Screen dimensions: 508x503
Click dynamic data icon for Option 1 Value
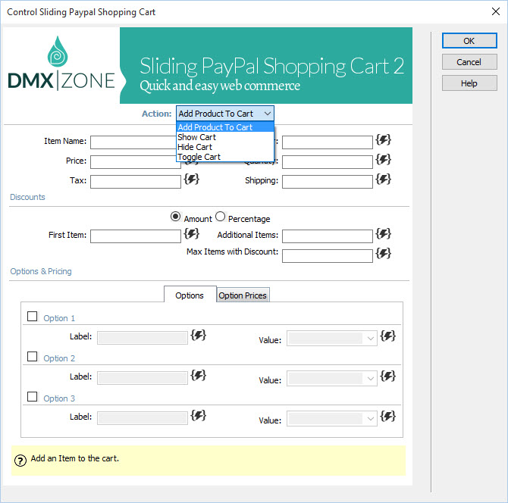click(387, 336)
